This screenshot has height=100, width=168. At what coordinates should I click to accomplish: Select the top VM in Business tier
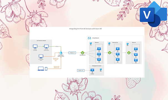click(x=118, y=49)
